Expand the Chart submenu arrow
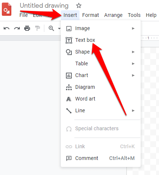This screenshot has height=175, width=159. (x=133, y=76)
